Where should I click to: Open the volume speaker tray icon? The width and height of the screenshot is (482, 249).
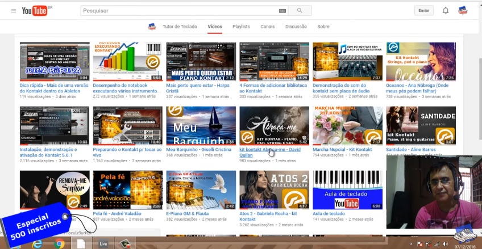coord(445,244)
